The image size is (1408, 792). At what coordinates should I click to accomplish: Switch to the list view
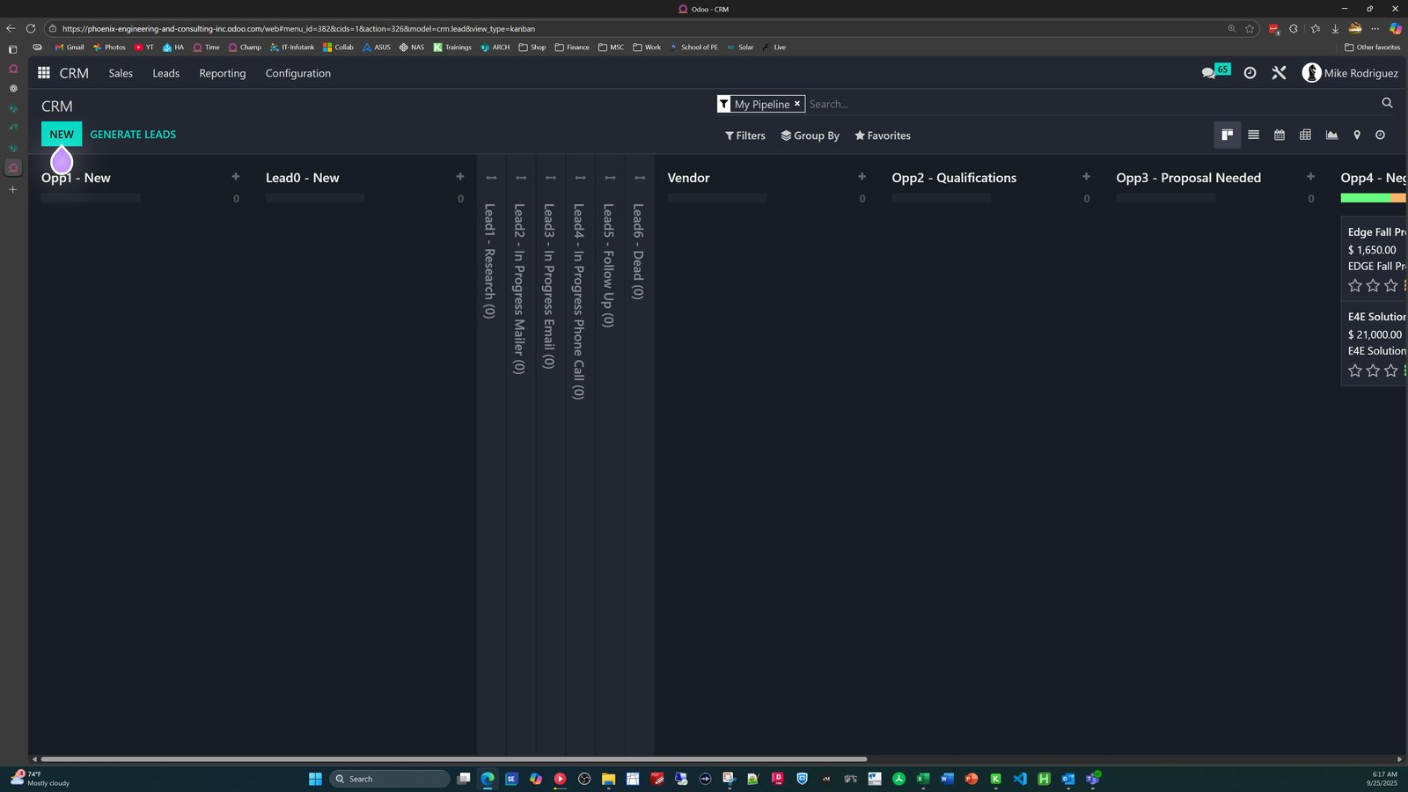pyautogui.click(x=1253, y=135)
